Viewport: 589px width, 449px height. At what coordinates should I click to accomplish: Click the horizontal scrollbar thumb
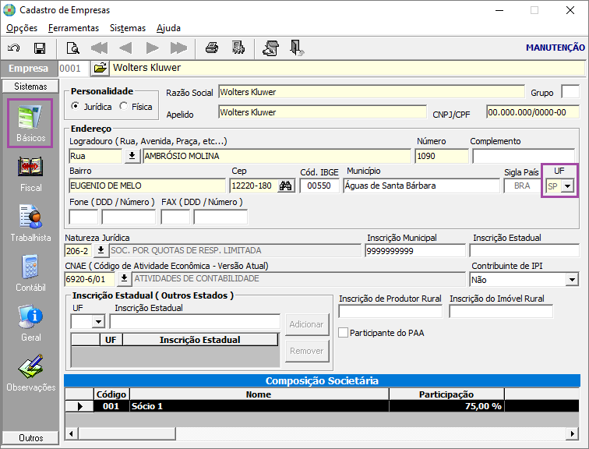126,433
